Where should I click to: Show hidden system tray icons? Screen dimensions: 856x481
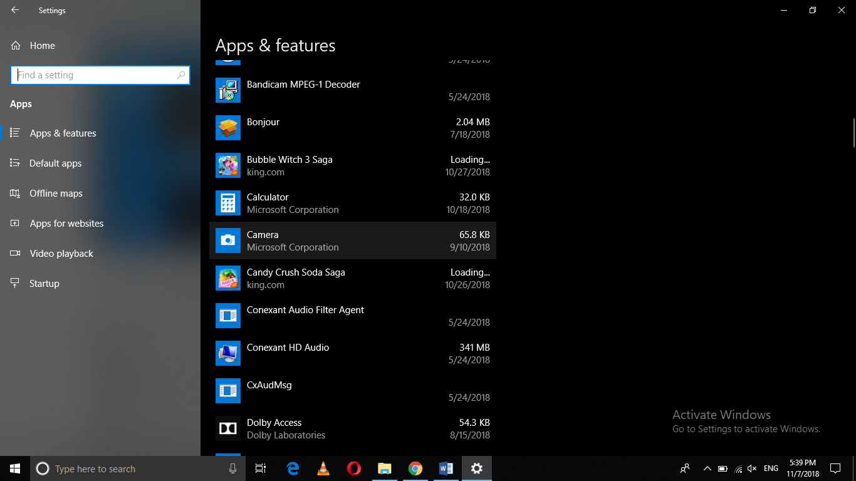707,468
